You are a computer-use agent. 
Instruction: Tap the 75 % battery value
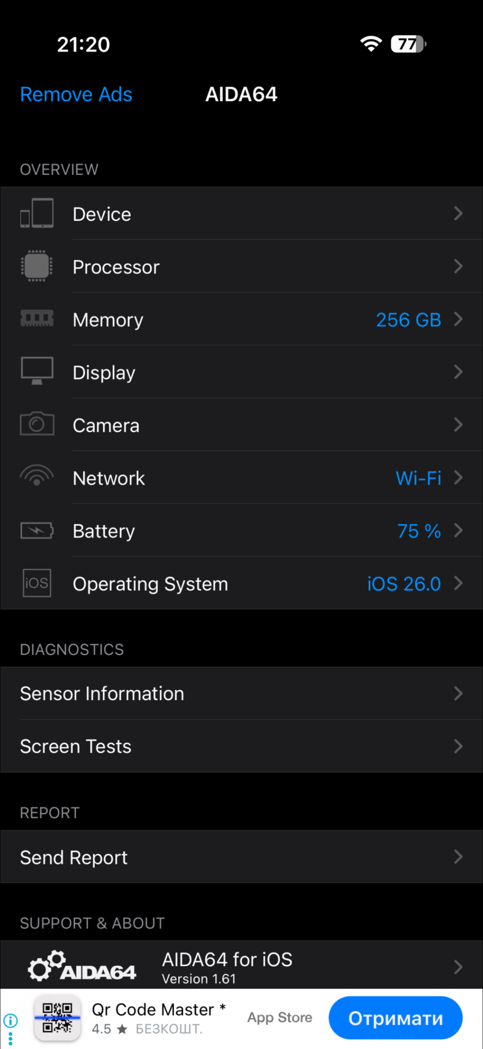point(419,531)
